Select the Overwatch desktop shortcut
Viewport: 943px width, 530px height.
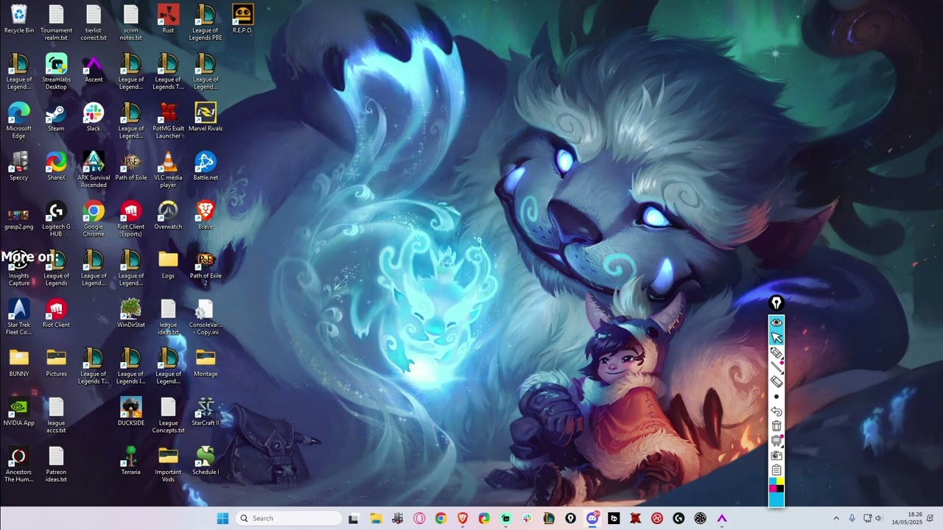click(x=168, y=216)
